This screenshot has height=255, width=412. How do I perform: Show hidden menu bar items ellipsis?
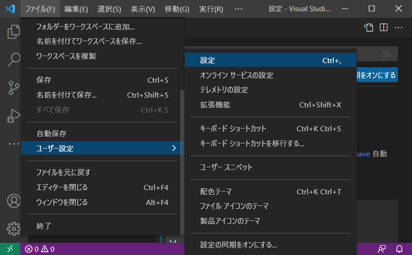pyautogui.click(x=238, y=9)
